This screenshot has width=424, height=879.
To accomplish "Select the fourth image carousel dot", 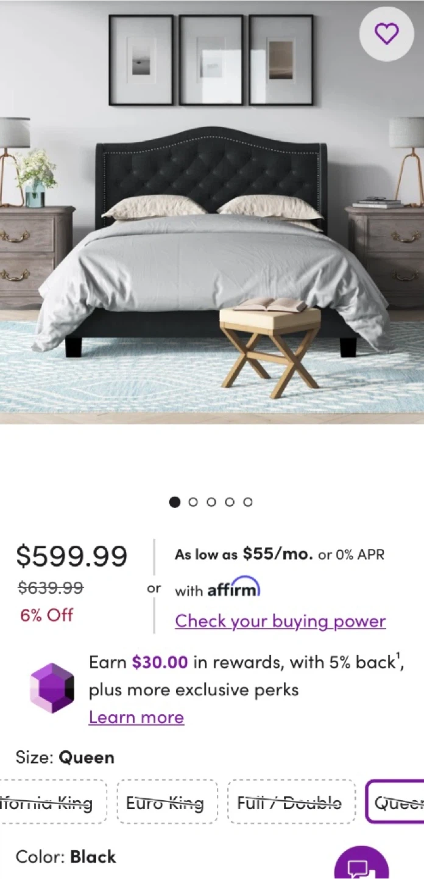I will [x=230, y=502].
